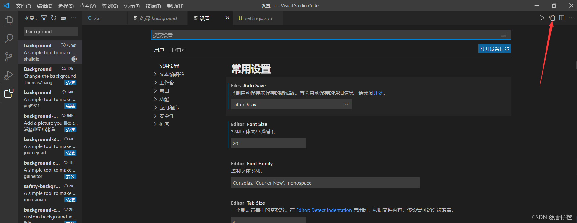Switch to the 2.c editor tab
Image resolution: width=577 pixels, height=223 pixels.
pos(105,18)
